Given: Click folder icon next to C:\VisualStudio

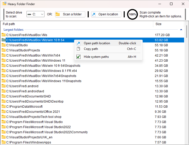Looking at the screenshot, I should click(x=4, y=45).
